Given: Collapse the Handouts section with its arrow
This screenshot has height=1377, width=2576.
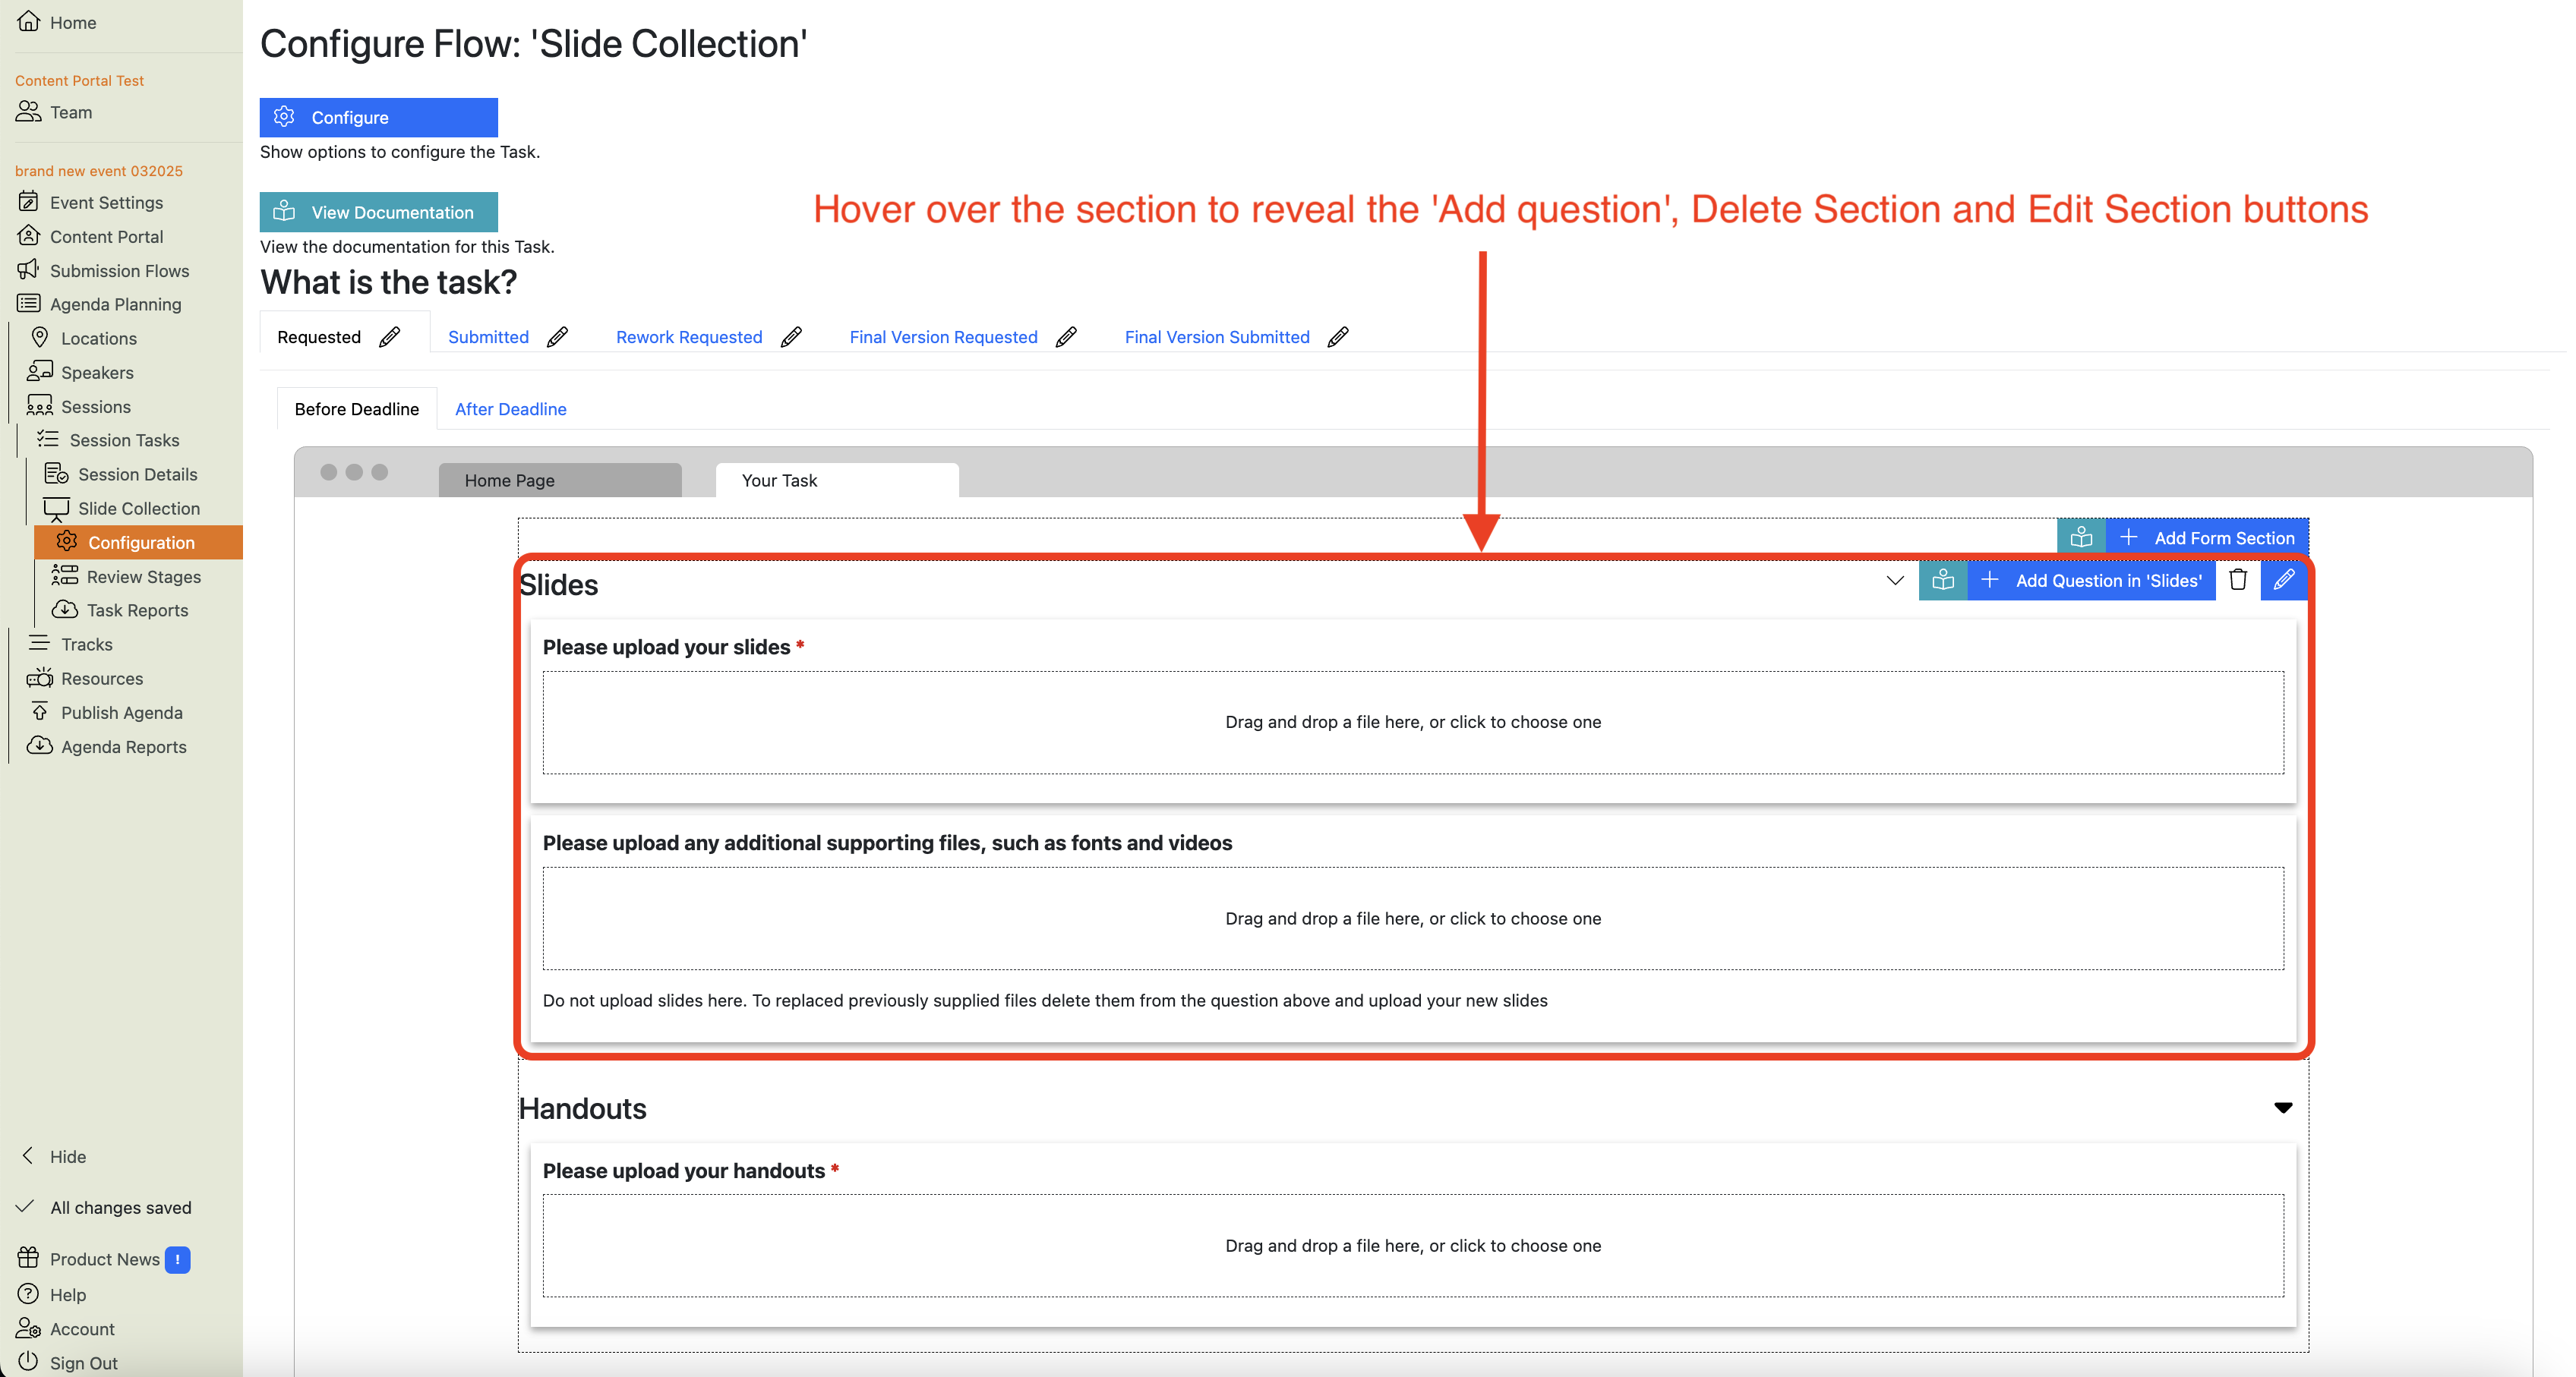Looking at the screenshot, I should pyautogui.click(x=2283, y=1108).
